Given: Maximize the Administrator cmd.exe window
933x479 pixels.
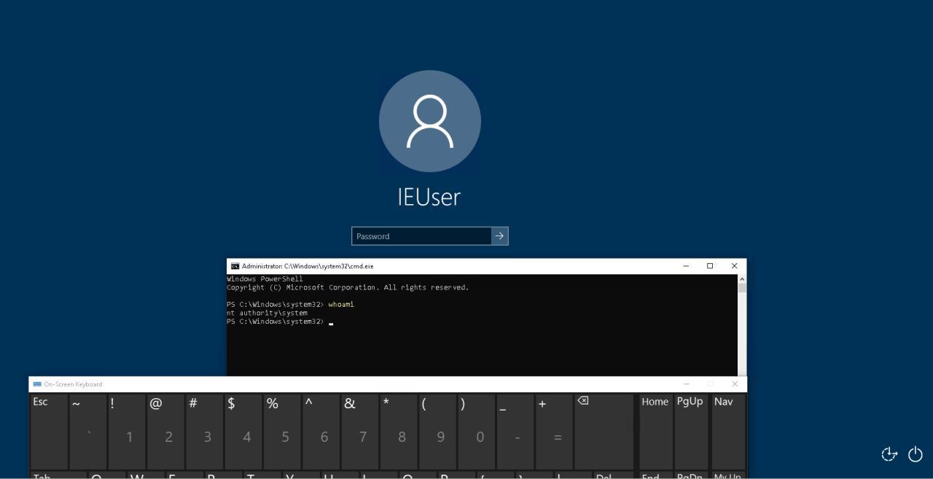Looking at the screenshot, I should click(710, 266).
